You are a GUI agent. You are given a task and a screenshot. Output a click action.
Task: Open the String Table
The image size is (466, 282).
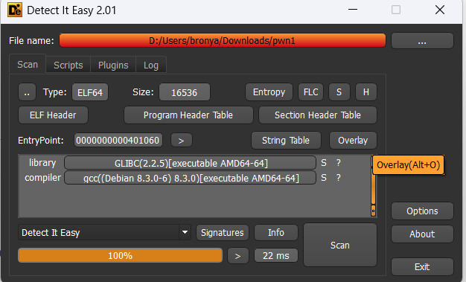(x=286, y=141)
